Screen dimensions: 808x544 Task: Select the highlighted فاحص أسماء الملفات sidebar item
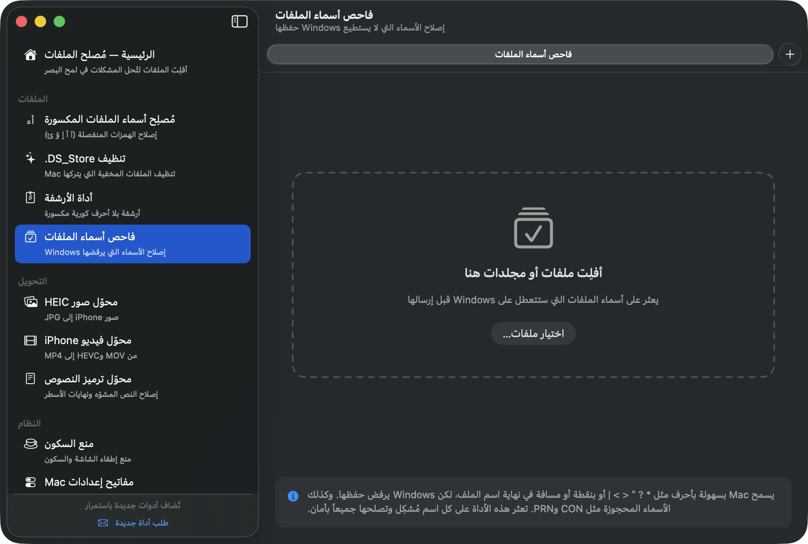click(x=133, y=244)
